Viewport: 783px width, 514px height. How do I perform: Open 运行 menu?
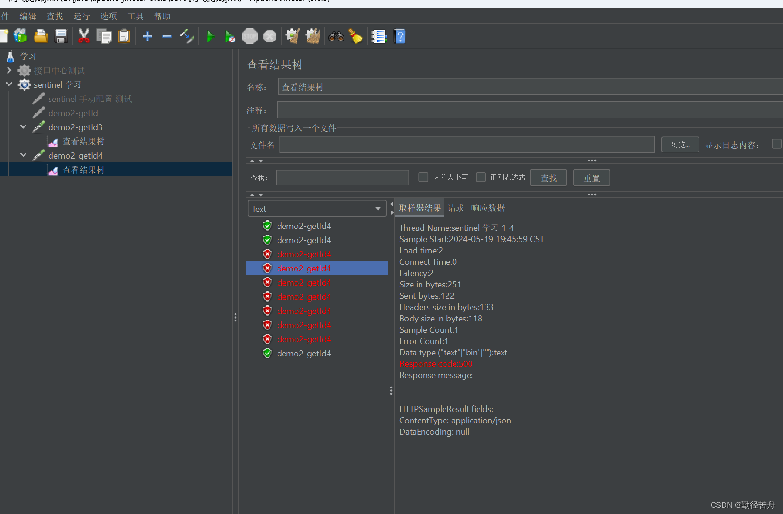pos(81,17)
